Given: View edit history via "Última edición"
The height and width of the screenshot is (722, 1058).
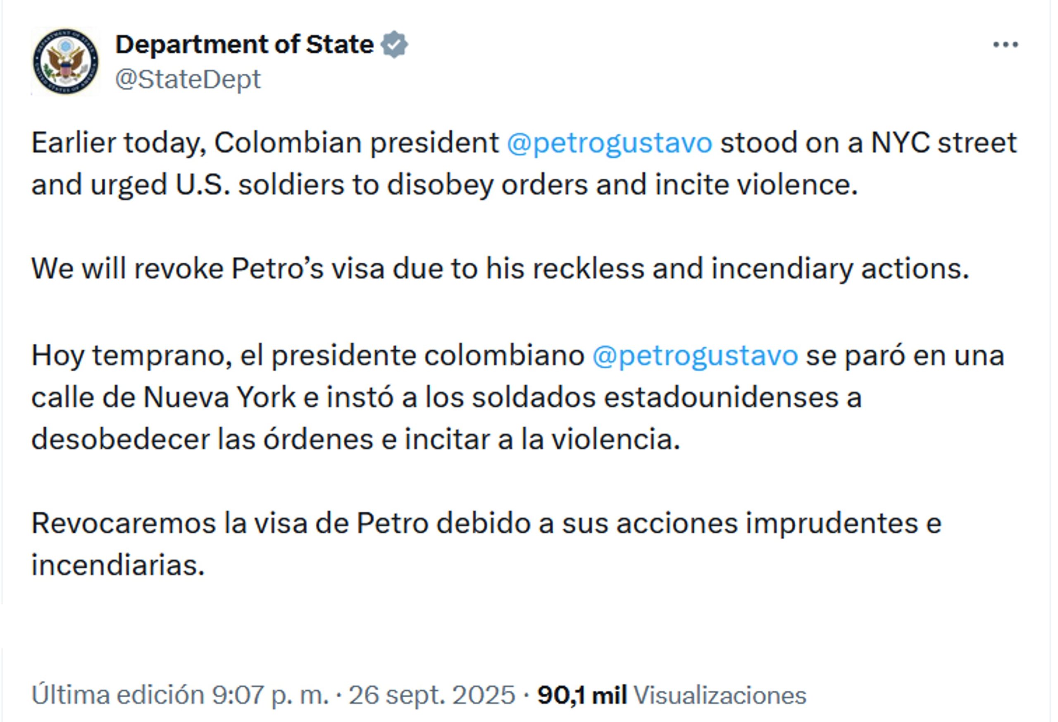Looking at the screenshot, I should point(117,695).
